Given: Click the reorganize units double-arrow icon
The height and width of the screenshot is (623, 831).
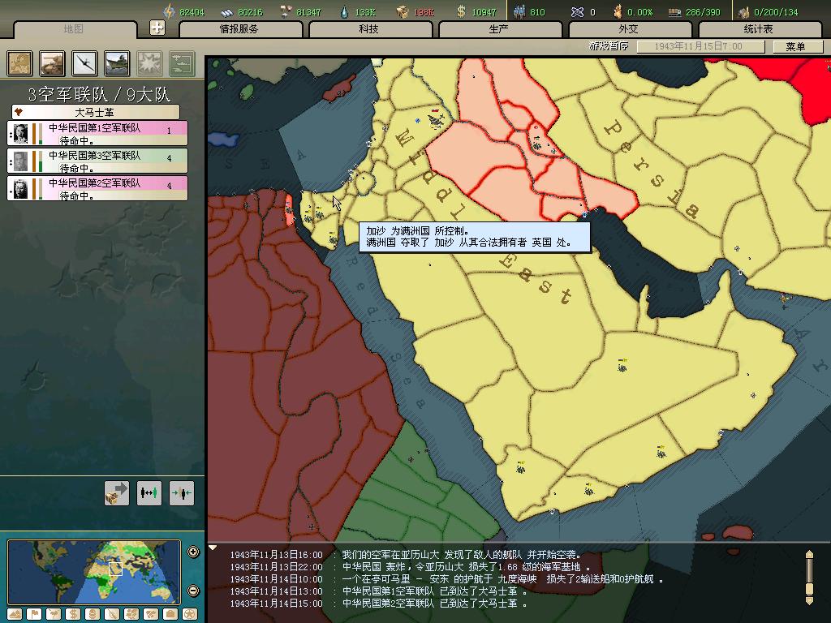Looking at the screenshot, I should [149, 494].
